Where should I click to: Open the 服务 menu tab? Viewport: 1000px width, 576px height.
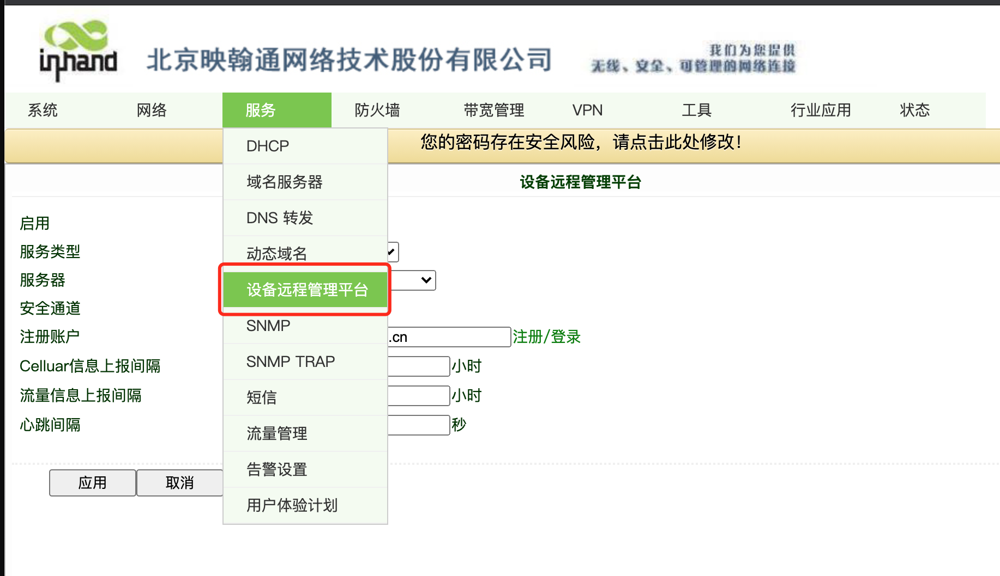coord(276,110)
